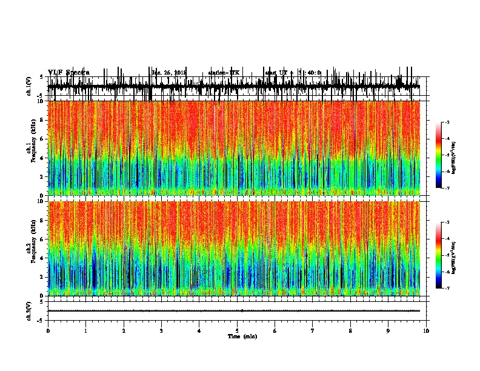The height and width of the screenshot is (371, 480).
Task: Click the "4" kHz tick of ch.2 spectrogram
Action: (42, 258)
